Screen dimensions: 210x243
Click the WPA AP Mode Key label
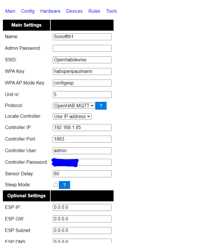[25, 83]
